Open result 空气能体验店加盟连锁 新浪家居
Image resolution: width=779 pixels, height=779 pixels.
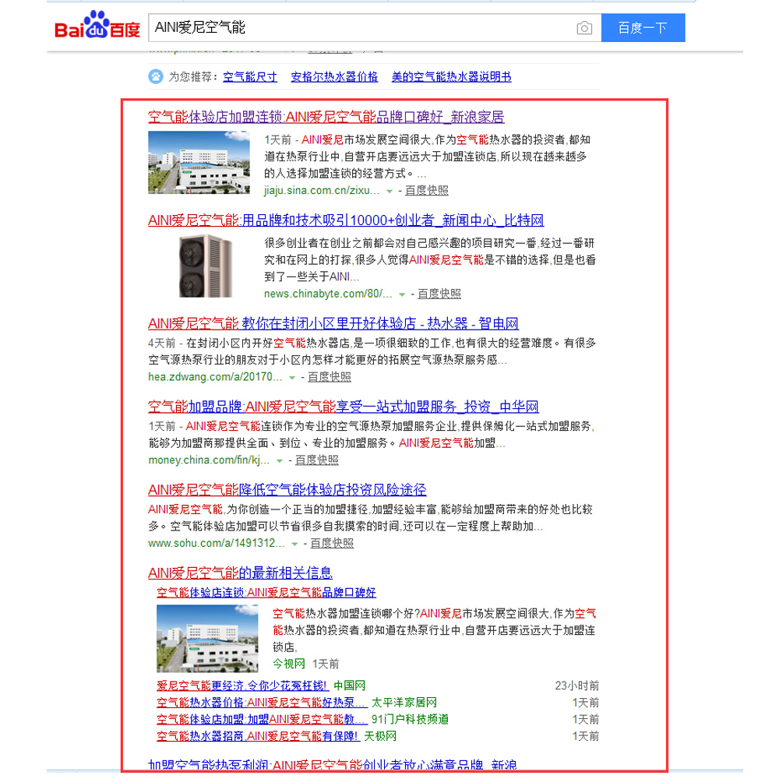[326, 118]
